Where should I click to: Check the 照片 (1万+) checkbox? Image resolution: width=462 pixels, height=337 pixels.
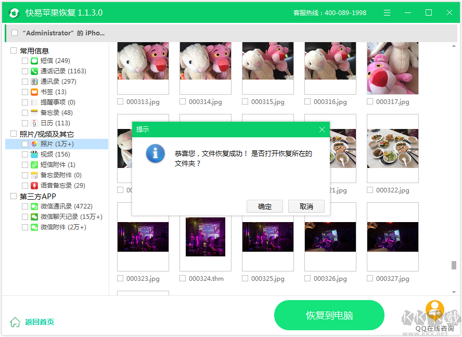click(x=25, y=144)
